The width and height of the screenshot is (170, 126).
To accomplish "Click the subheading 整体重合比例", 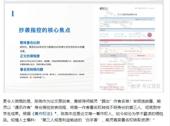I will point(30,43).
